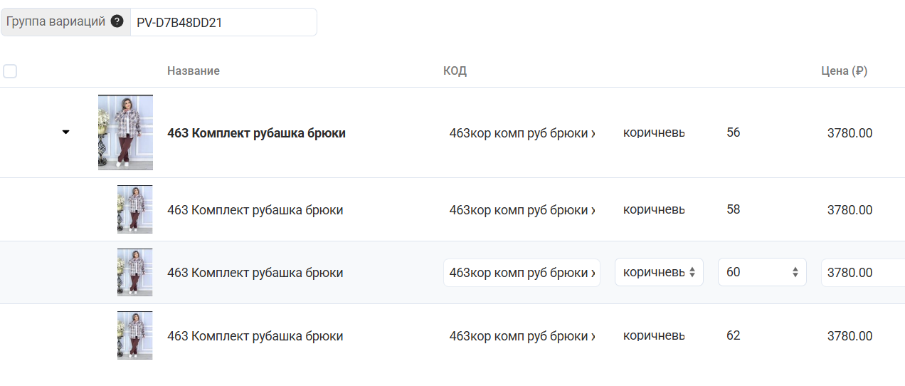Collapse the variations with the black arrow
This screenshot has width=905, height=386.
[66, 132]
